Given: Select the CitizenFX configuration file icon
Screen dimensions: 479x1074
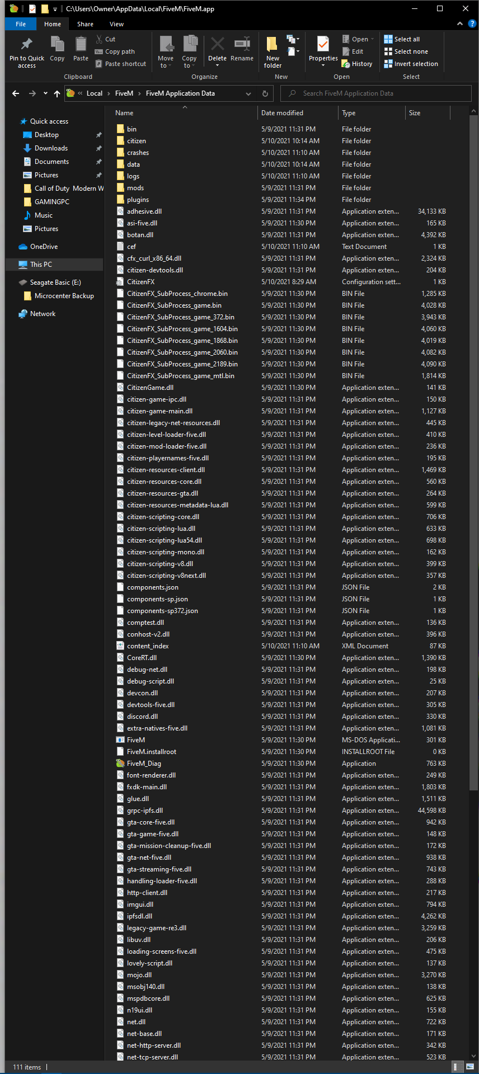Looking at the screenshot, I should (120, 282).
